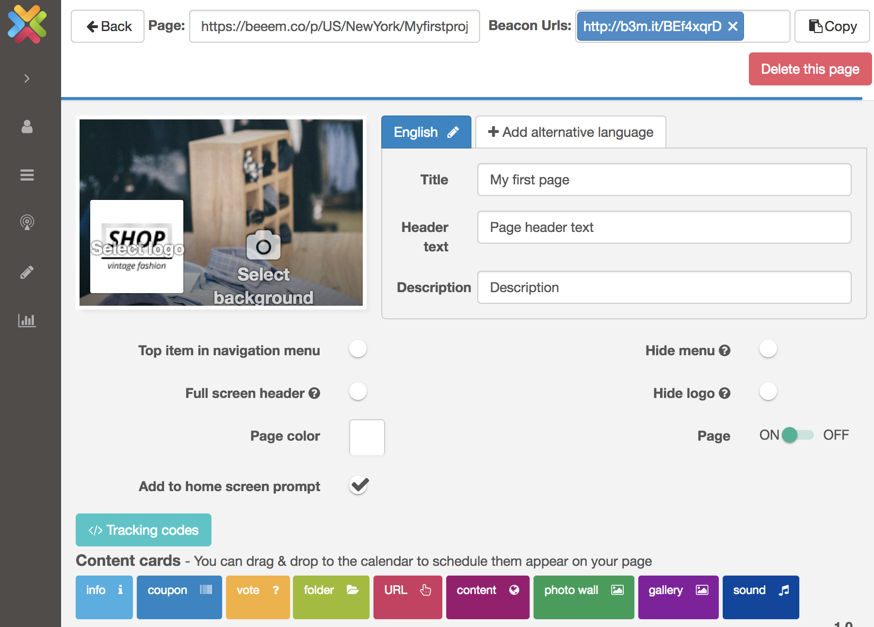The height and width of the screenshot is (627, 874).
Task: Click the Beeem colorful X logo
Action: tap(27, 24)
